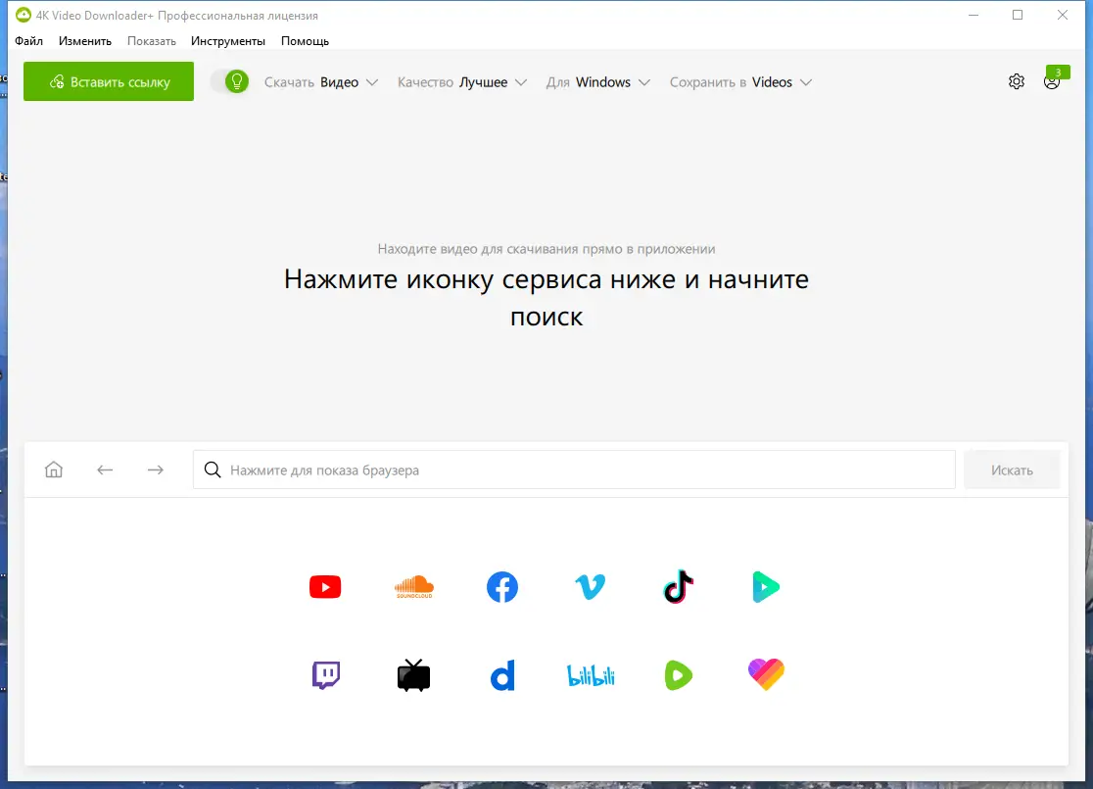Click the Вставить ссылку button
The image size is (1093, 789).
(108, 82)
